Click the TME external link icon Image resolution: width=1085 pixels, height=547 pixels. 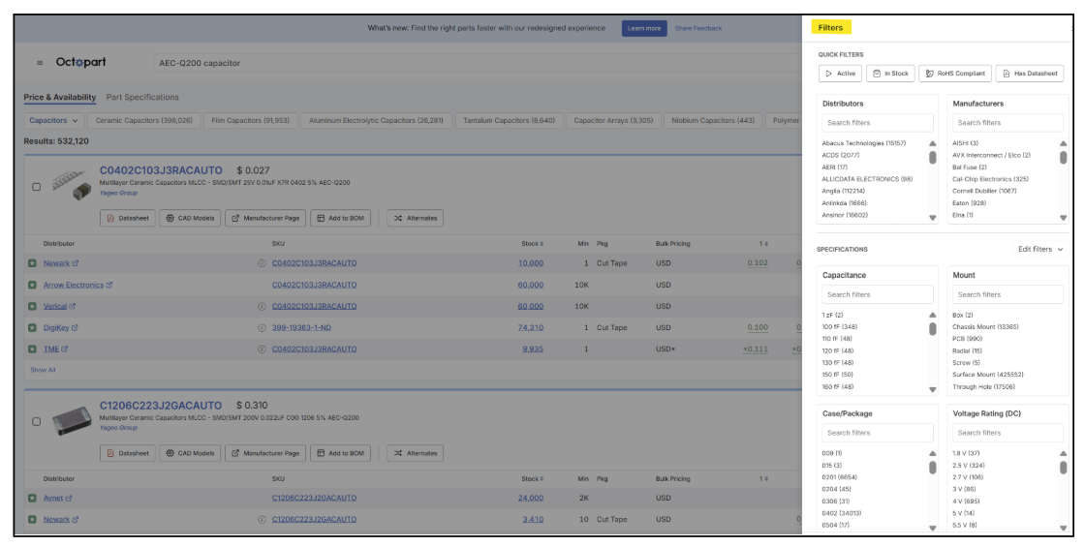[64, 349]
